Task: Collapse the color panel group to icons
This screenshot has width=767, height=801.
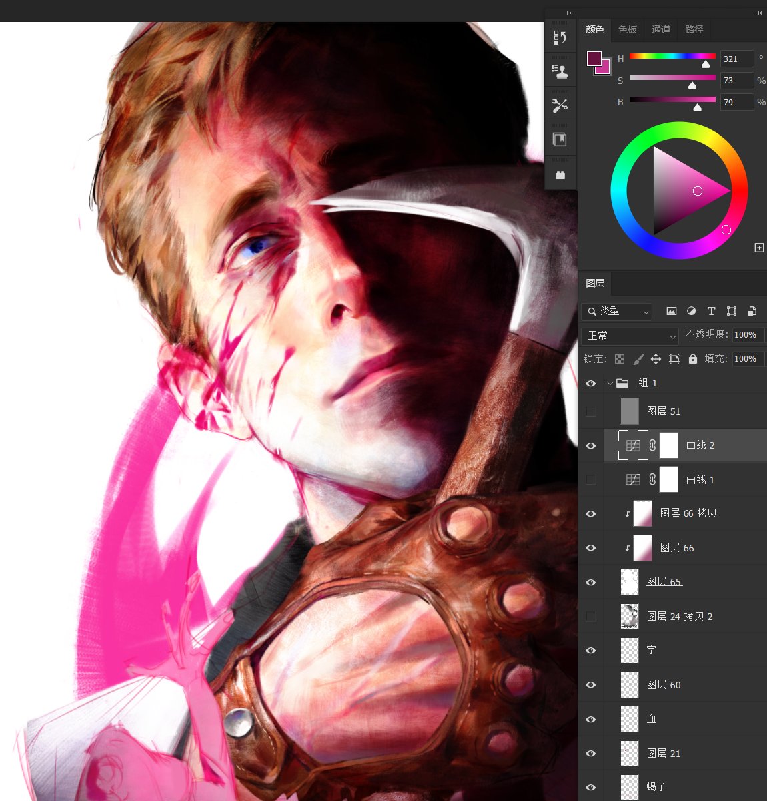Action: pyautogui.click(x=759, y=13)
